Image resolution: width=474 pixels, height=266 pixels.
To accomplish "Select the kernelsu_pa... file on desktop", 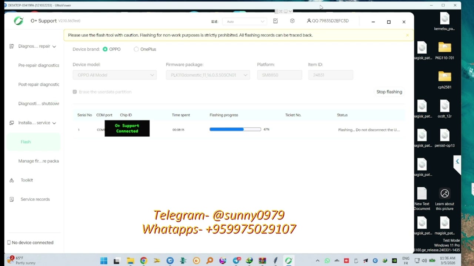I will [444, 22].
